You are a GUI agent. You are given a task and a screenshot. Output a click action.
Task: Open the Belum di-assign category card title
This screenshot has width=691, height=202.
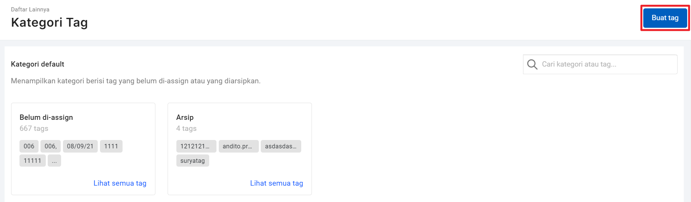point(46,118)
